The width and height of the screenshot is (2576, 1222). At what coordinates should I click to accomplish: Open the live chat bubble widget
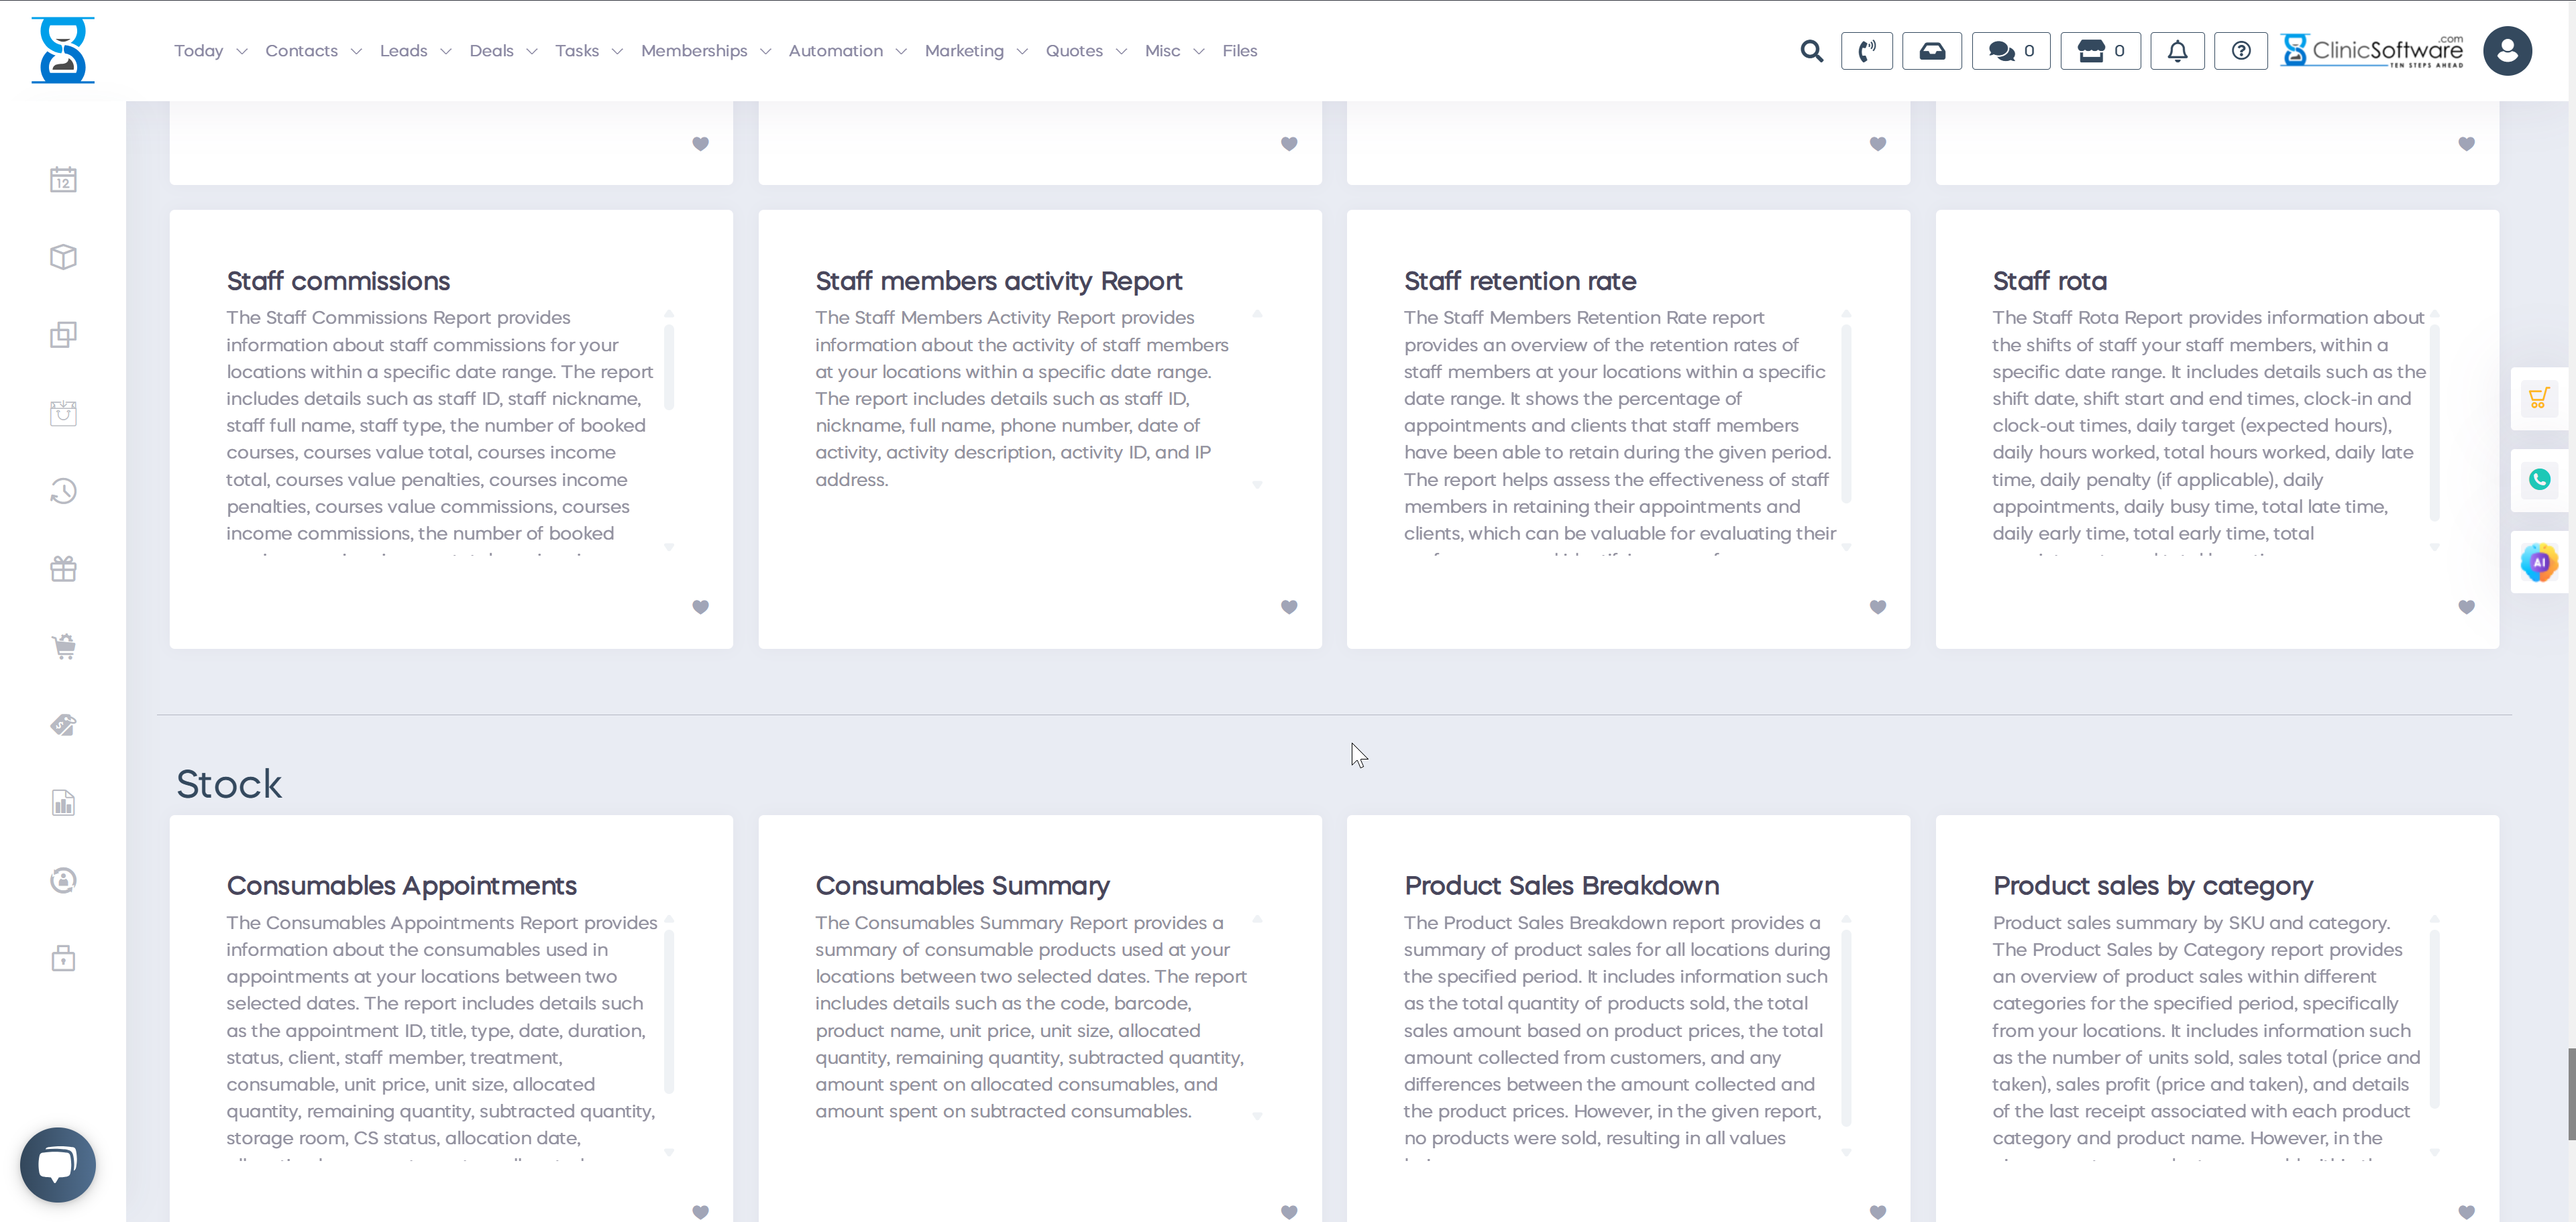coord(58,1164)
